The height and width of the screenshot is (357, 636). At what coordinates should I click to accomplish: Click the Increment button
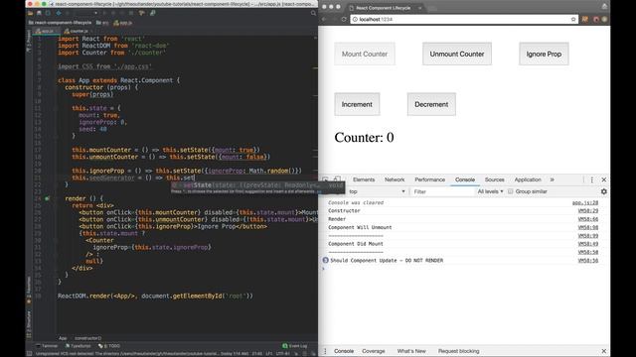point(357,104)
